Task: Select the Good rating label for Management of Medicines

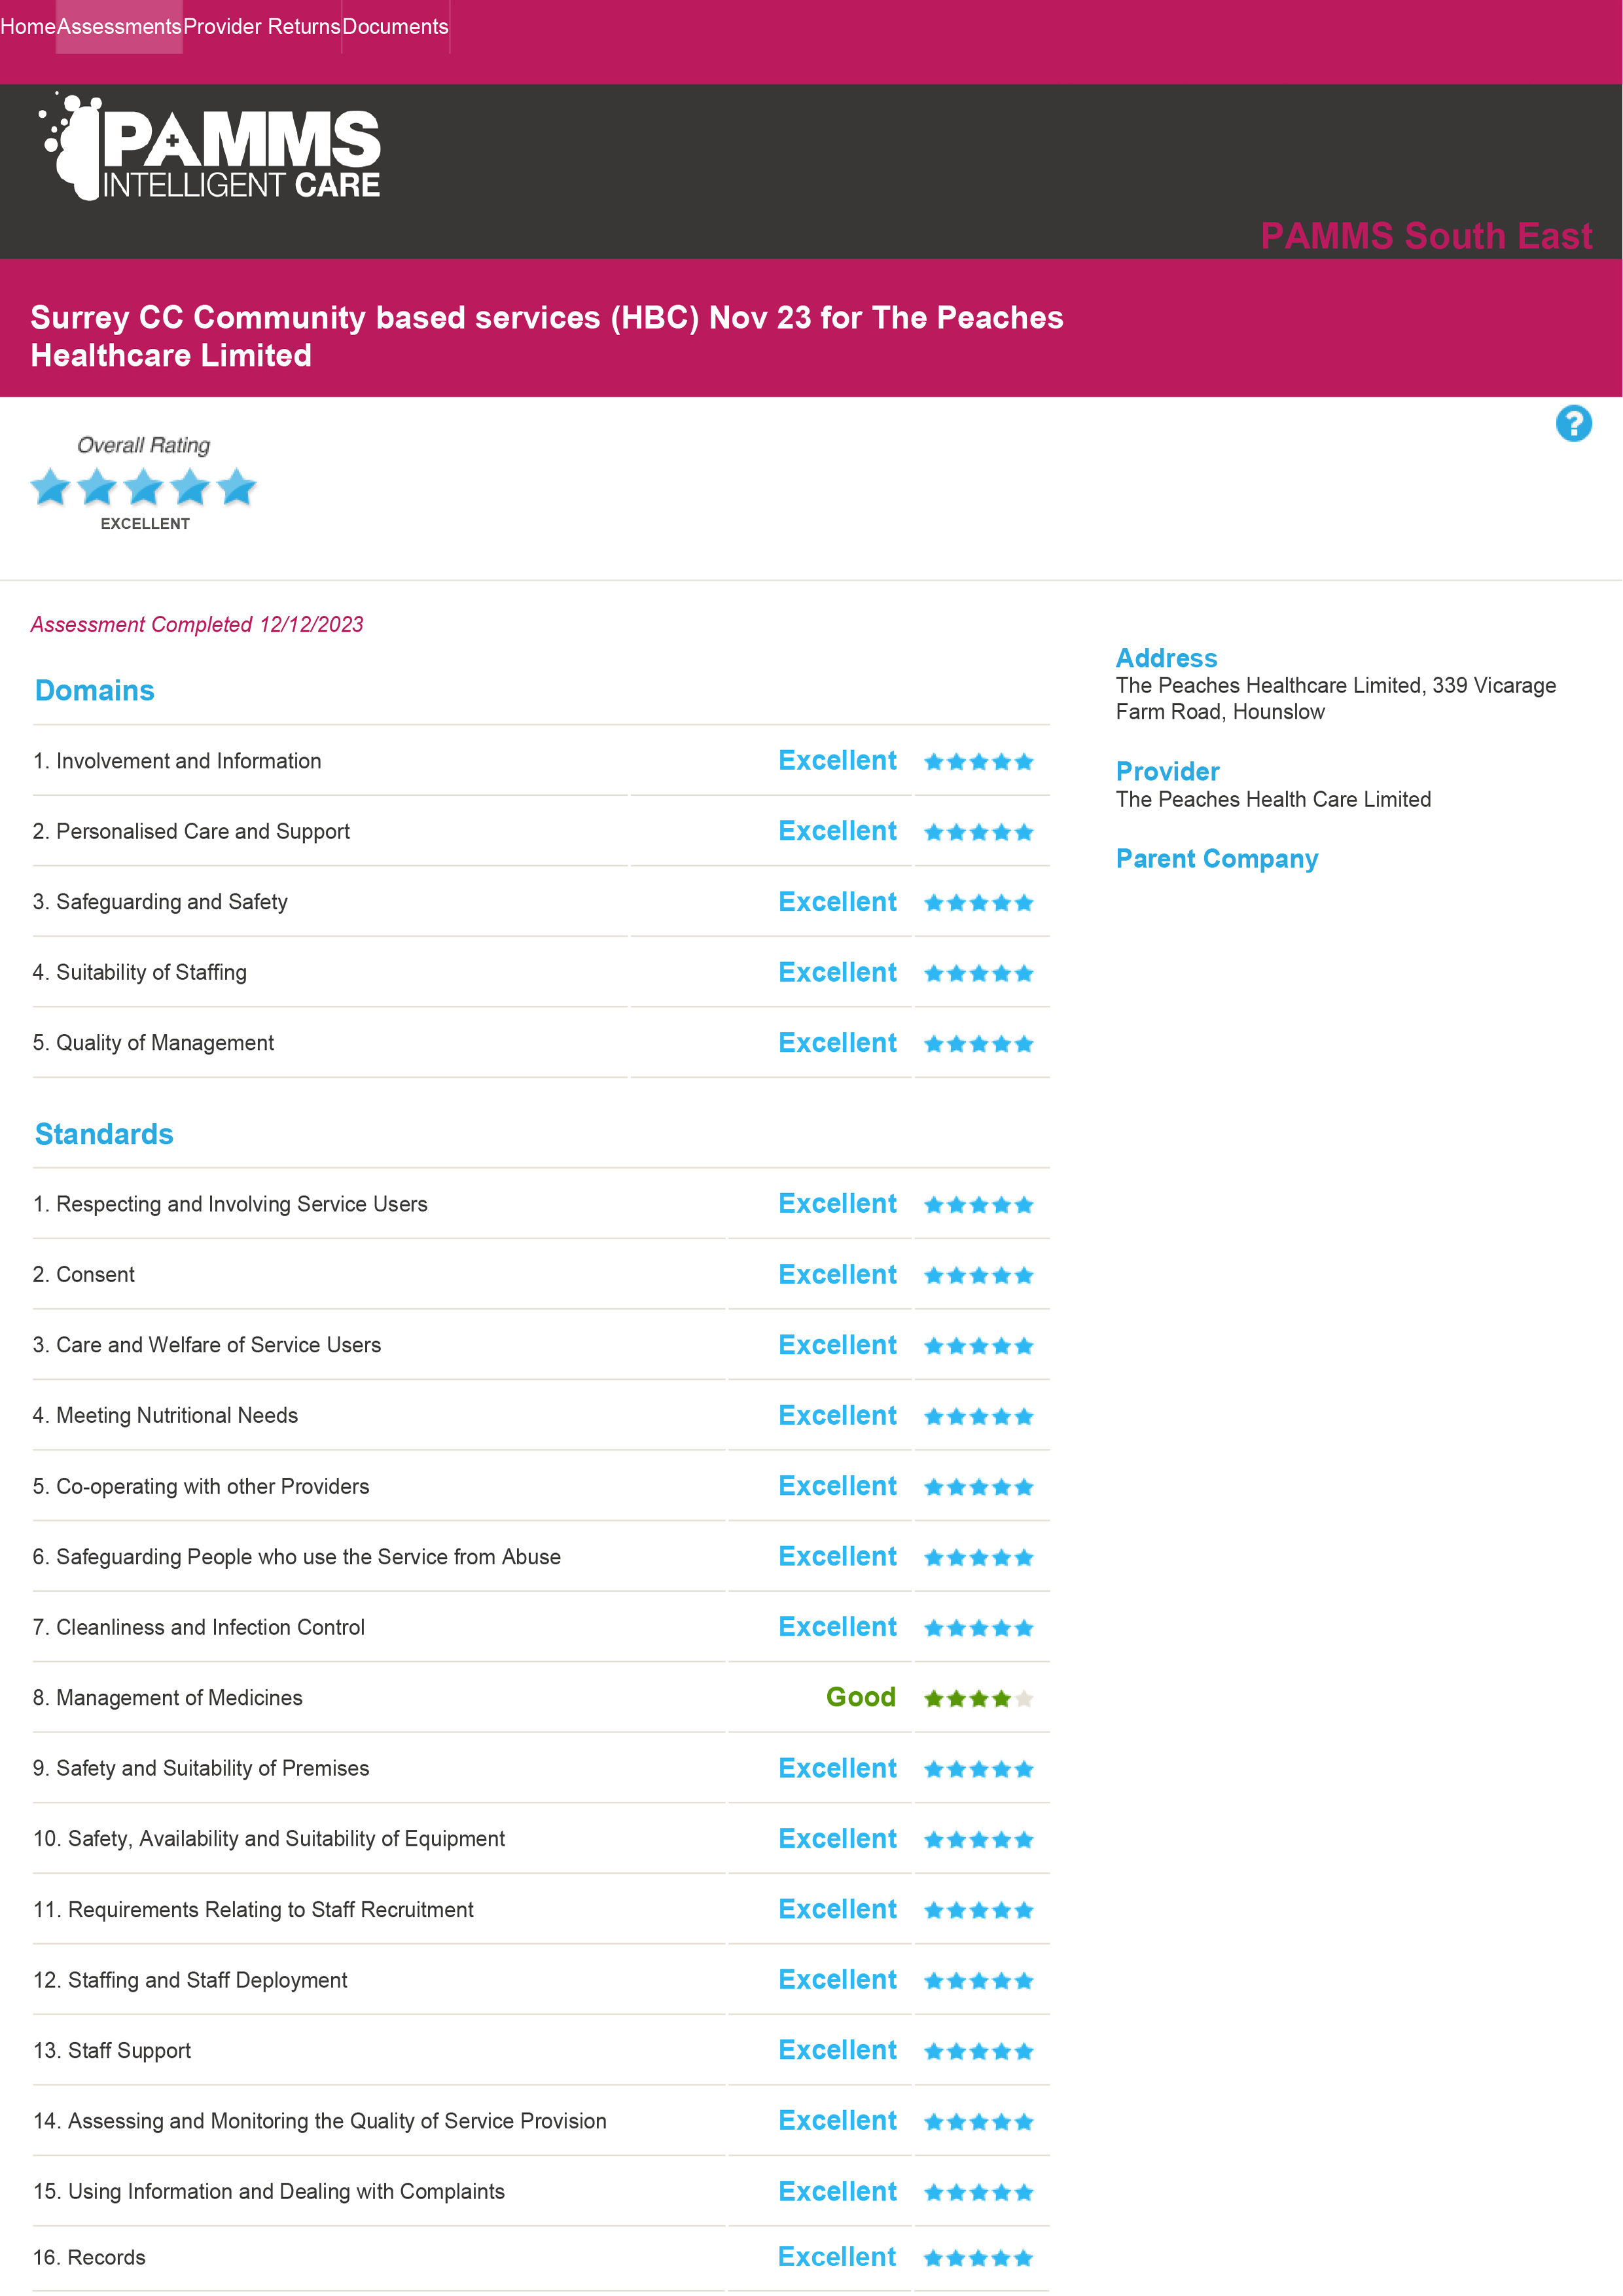Action: 861,1698
